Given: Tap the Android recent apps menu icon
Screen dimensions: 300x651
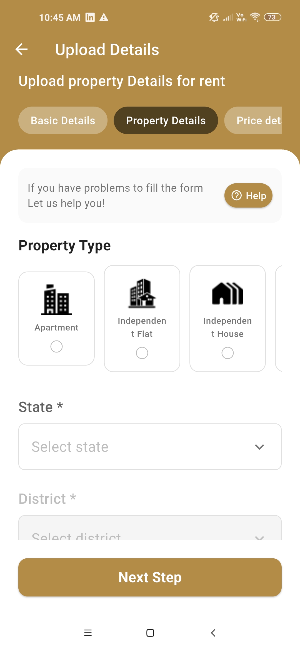Looking at the screenshot, I should click(88, 633).
